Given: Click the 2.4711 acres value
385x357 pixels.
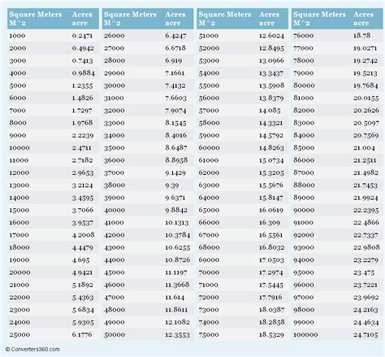Looking at the screenshot, I should tap(81, 148).
